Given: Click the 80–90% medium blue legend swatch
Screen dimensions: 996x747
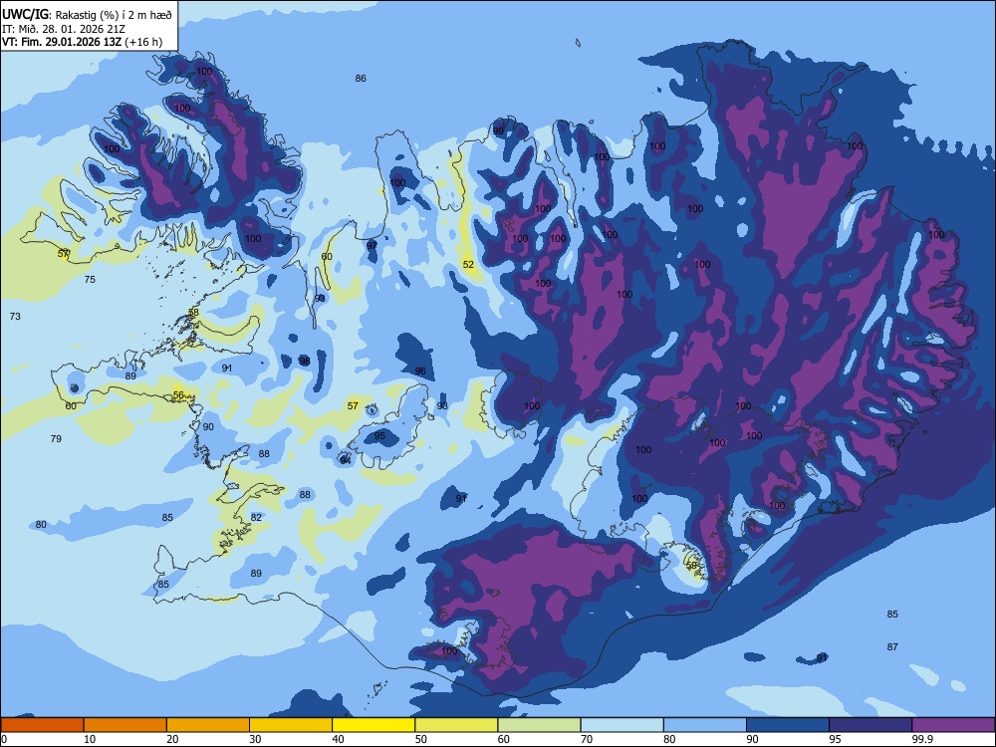Looking at the screenshot, I should [x=705, y=725].
